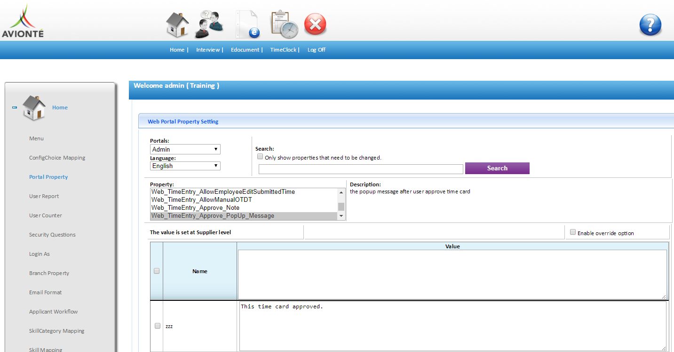Image resolution: width=674 pixels, height=352 pixels.
Task: Open the Interview people icon
Action: [209, 24]
